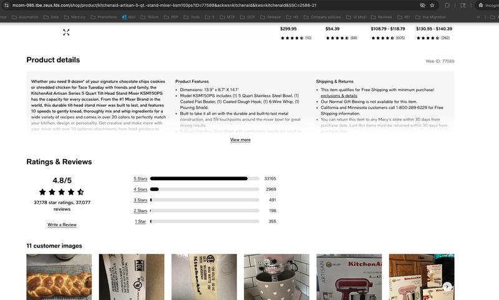Click the 5 Stars rating progress bar
499x300 pixels.
[205, 178]
